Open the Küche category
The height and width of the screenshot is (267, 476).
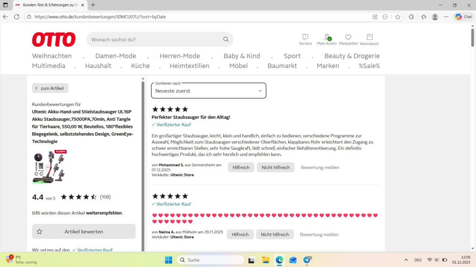click(x=141, y=66)
